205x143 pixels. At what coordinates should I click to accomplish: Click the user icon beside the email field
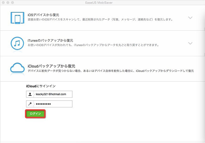[x=30, y=94]
